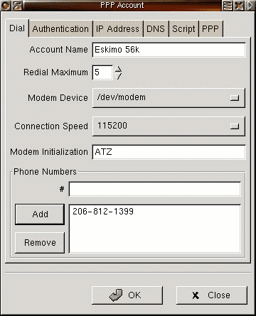Confirm with the OK button
Screen dimensions: 256x316
coord(127,295)
